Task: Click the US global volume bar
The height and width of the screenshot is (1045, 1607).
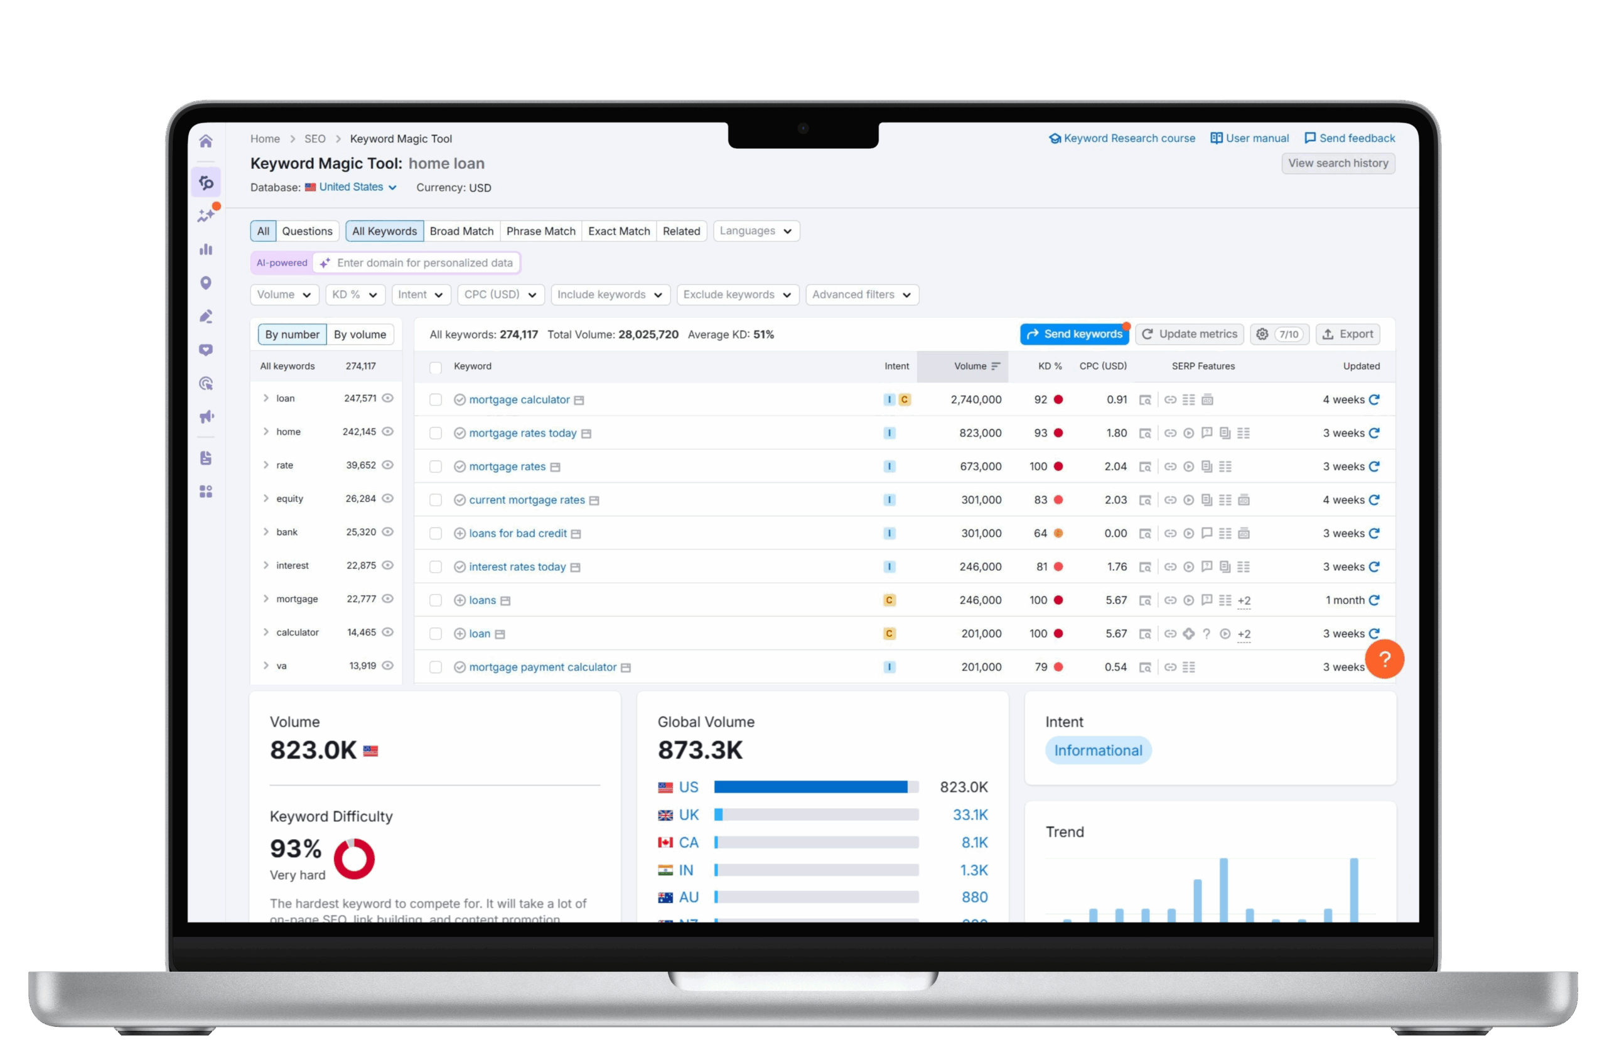Action: (x=815, y=787)
